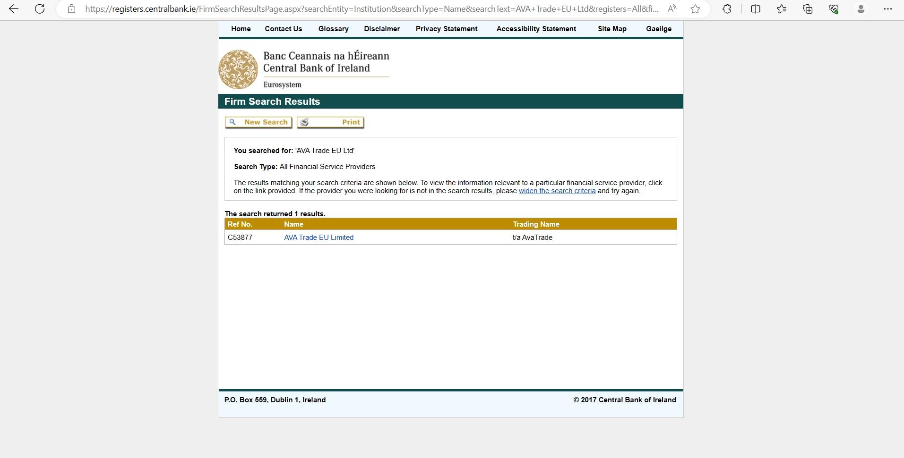904x458 pixels.
Task: Open the Accessibility Statement page
Action: tap(536, 29)
